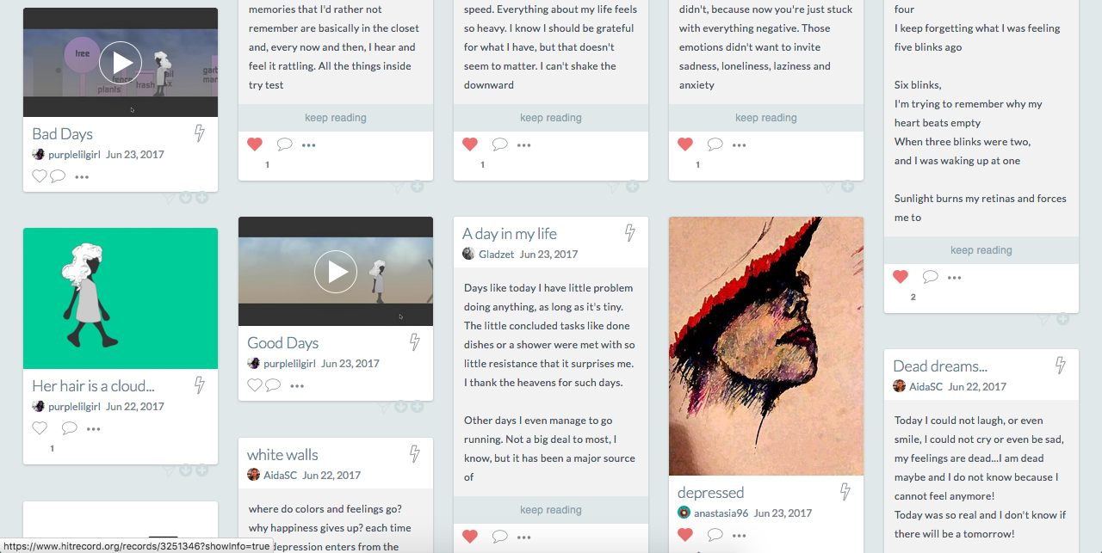The width and height of the screenshot is (1102, 553).
Task: Open comments on the Good Days card
Action: click(273, 385)
